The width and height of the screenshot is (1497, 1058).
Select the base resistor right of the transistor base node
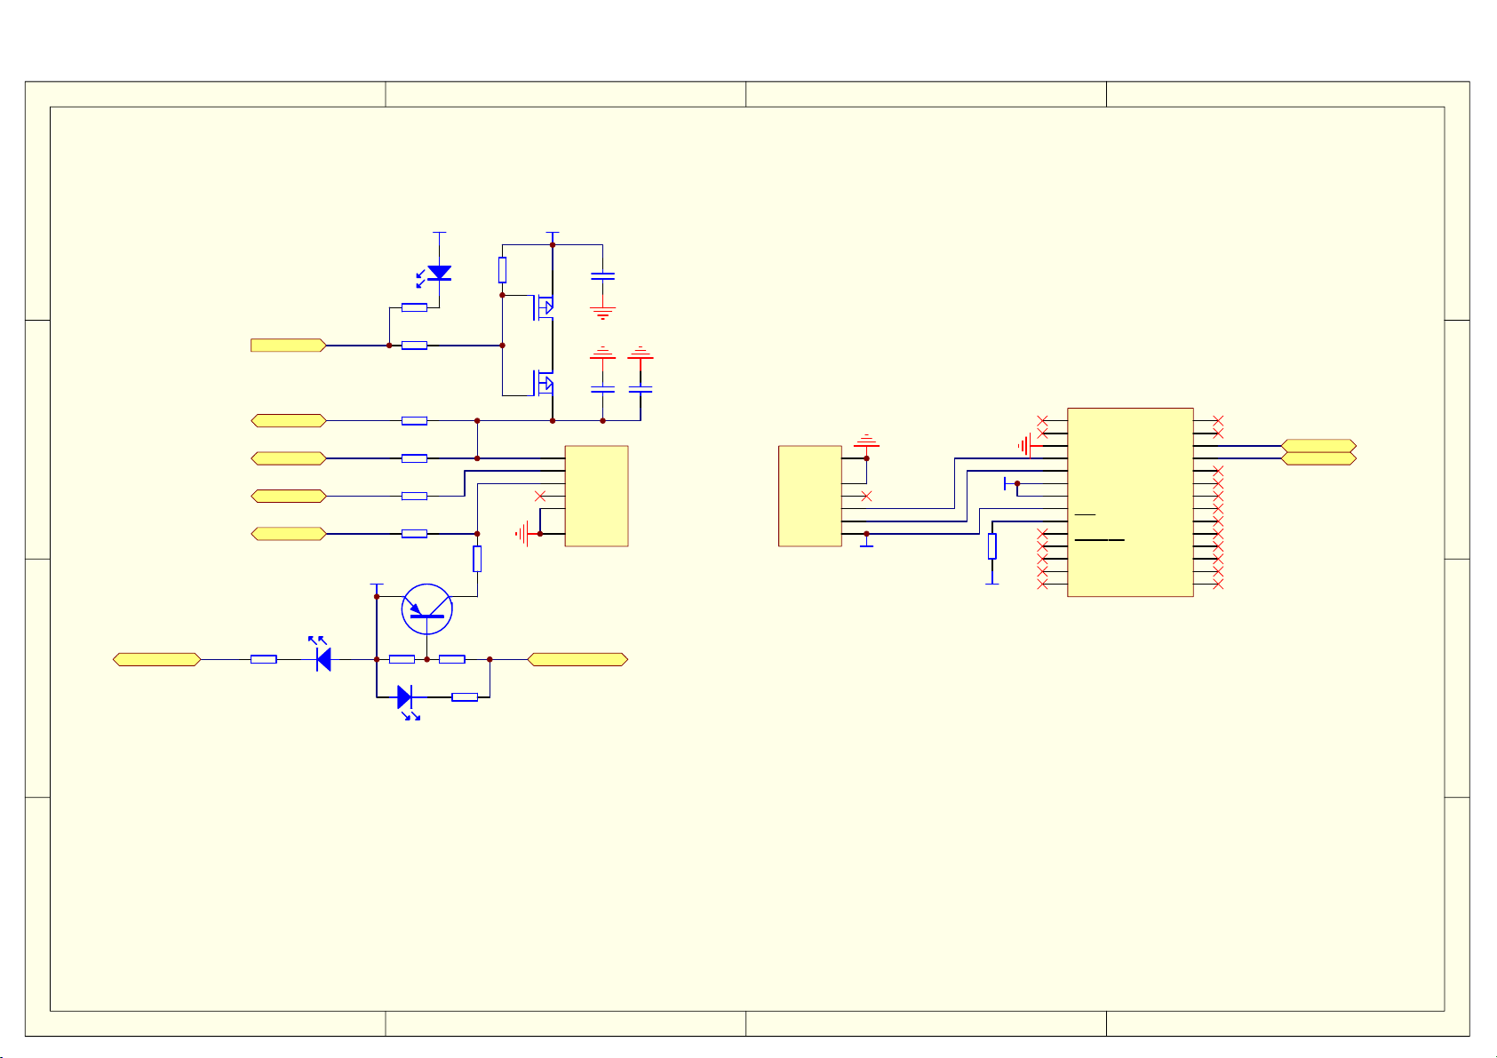click(452, 659)
